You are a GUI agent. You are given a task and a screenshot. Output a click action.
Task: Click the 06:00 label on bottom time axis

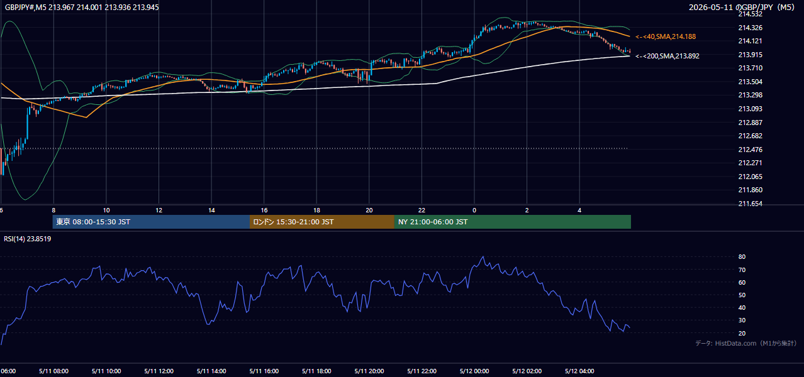point(9,371)
